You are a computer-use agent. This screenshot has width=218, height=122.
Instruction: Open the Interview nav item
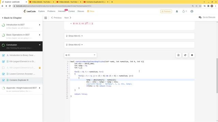pyautogui.click(x=62, y=11)
